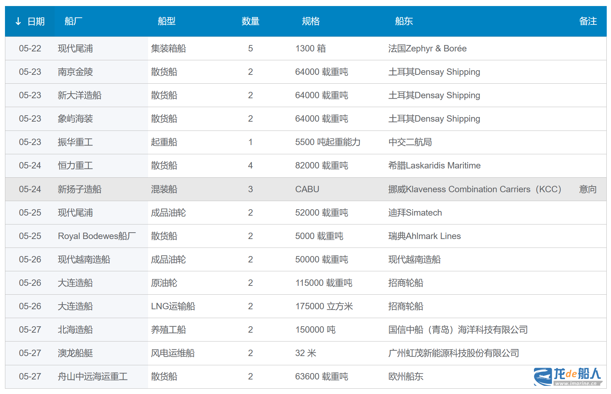The height and width of the screenshot is (394, 611).
Task: Click 广州虹茂新能源科技股份有限公司 owner cell
Action: coord(453,353)
